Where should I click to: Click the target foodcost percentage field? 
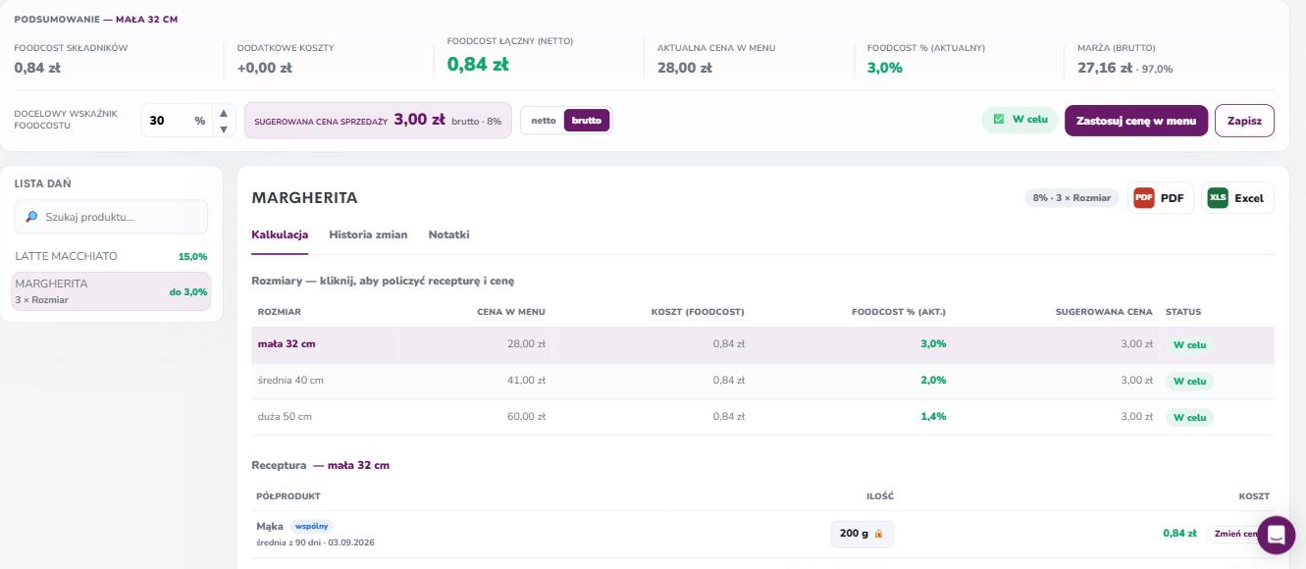pos(177,121)
